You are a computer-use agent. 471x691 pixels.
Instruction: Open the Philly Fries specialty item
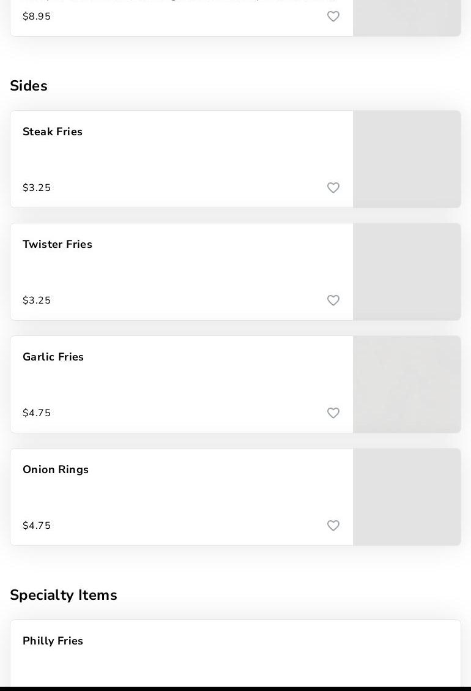[53, 641]
